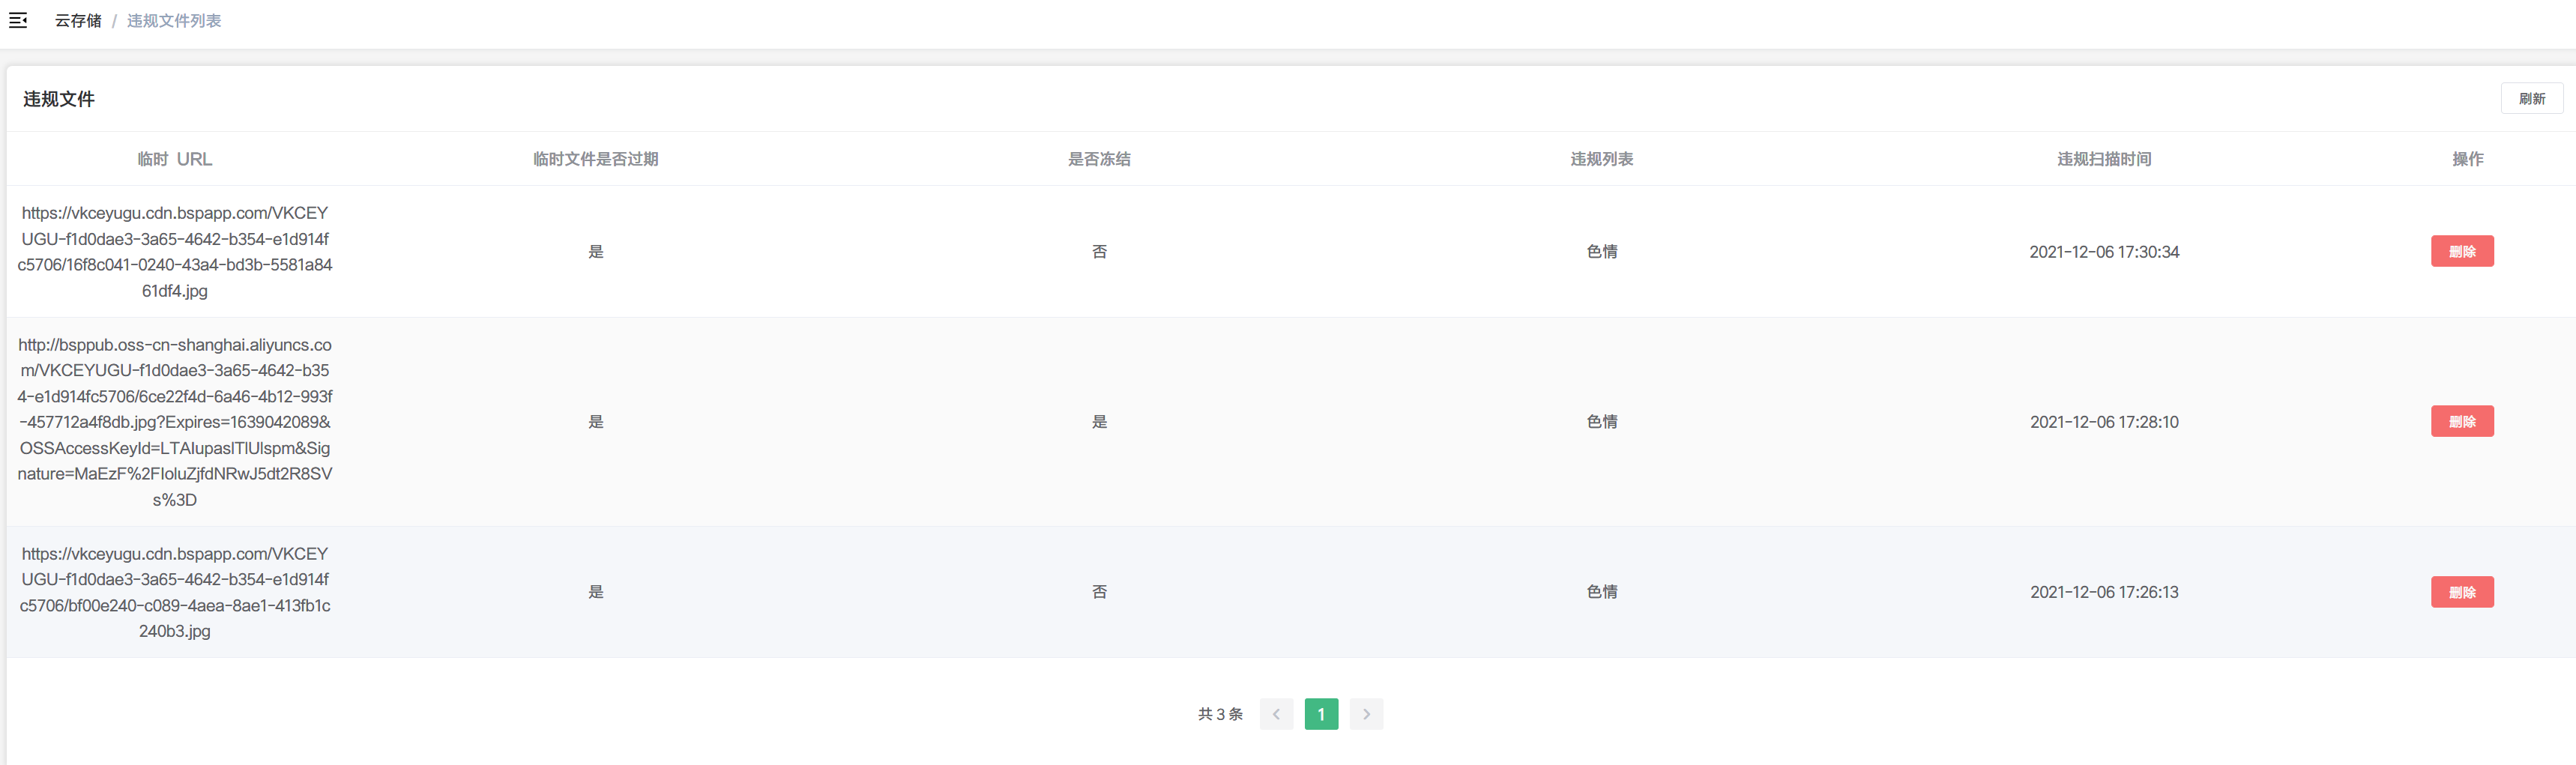Click the 违规扫描时间 column header
2576x765 pixels.
pos(2104,159)
